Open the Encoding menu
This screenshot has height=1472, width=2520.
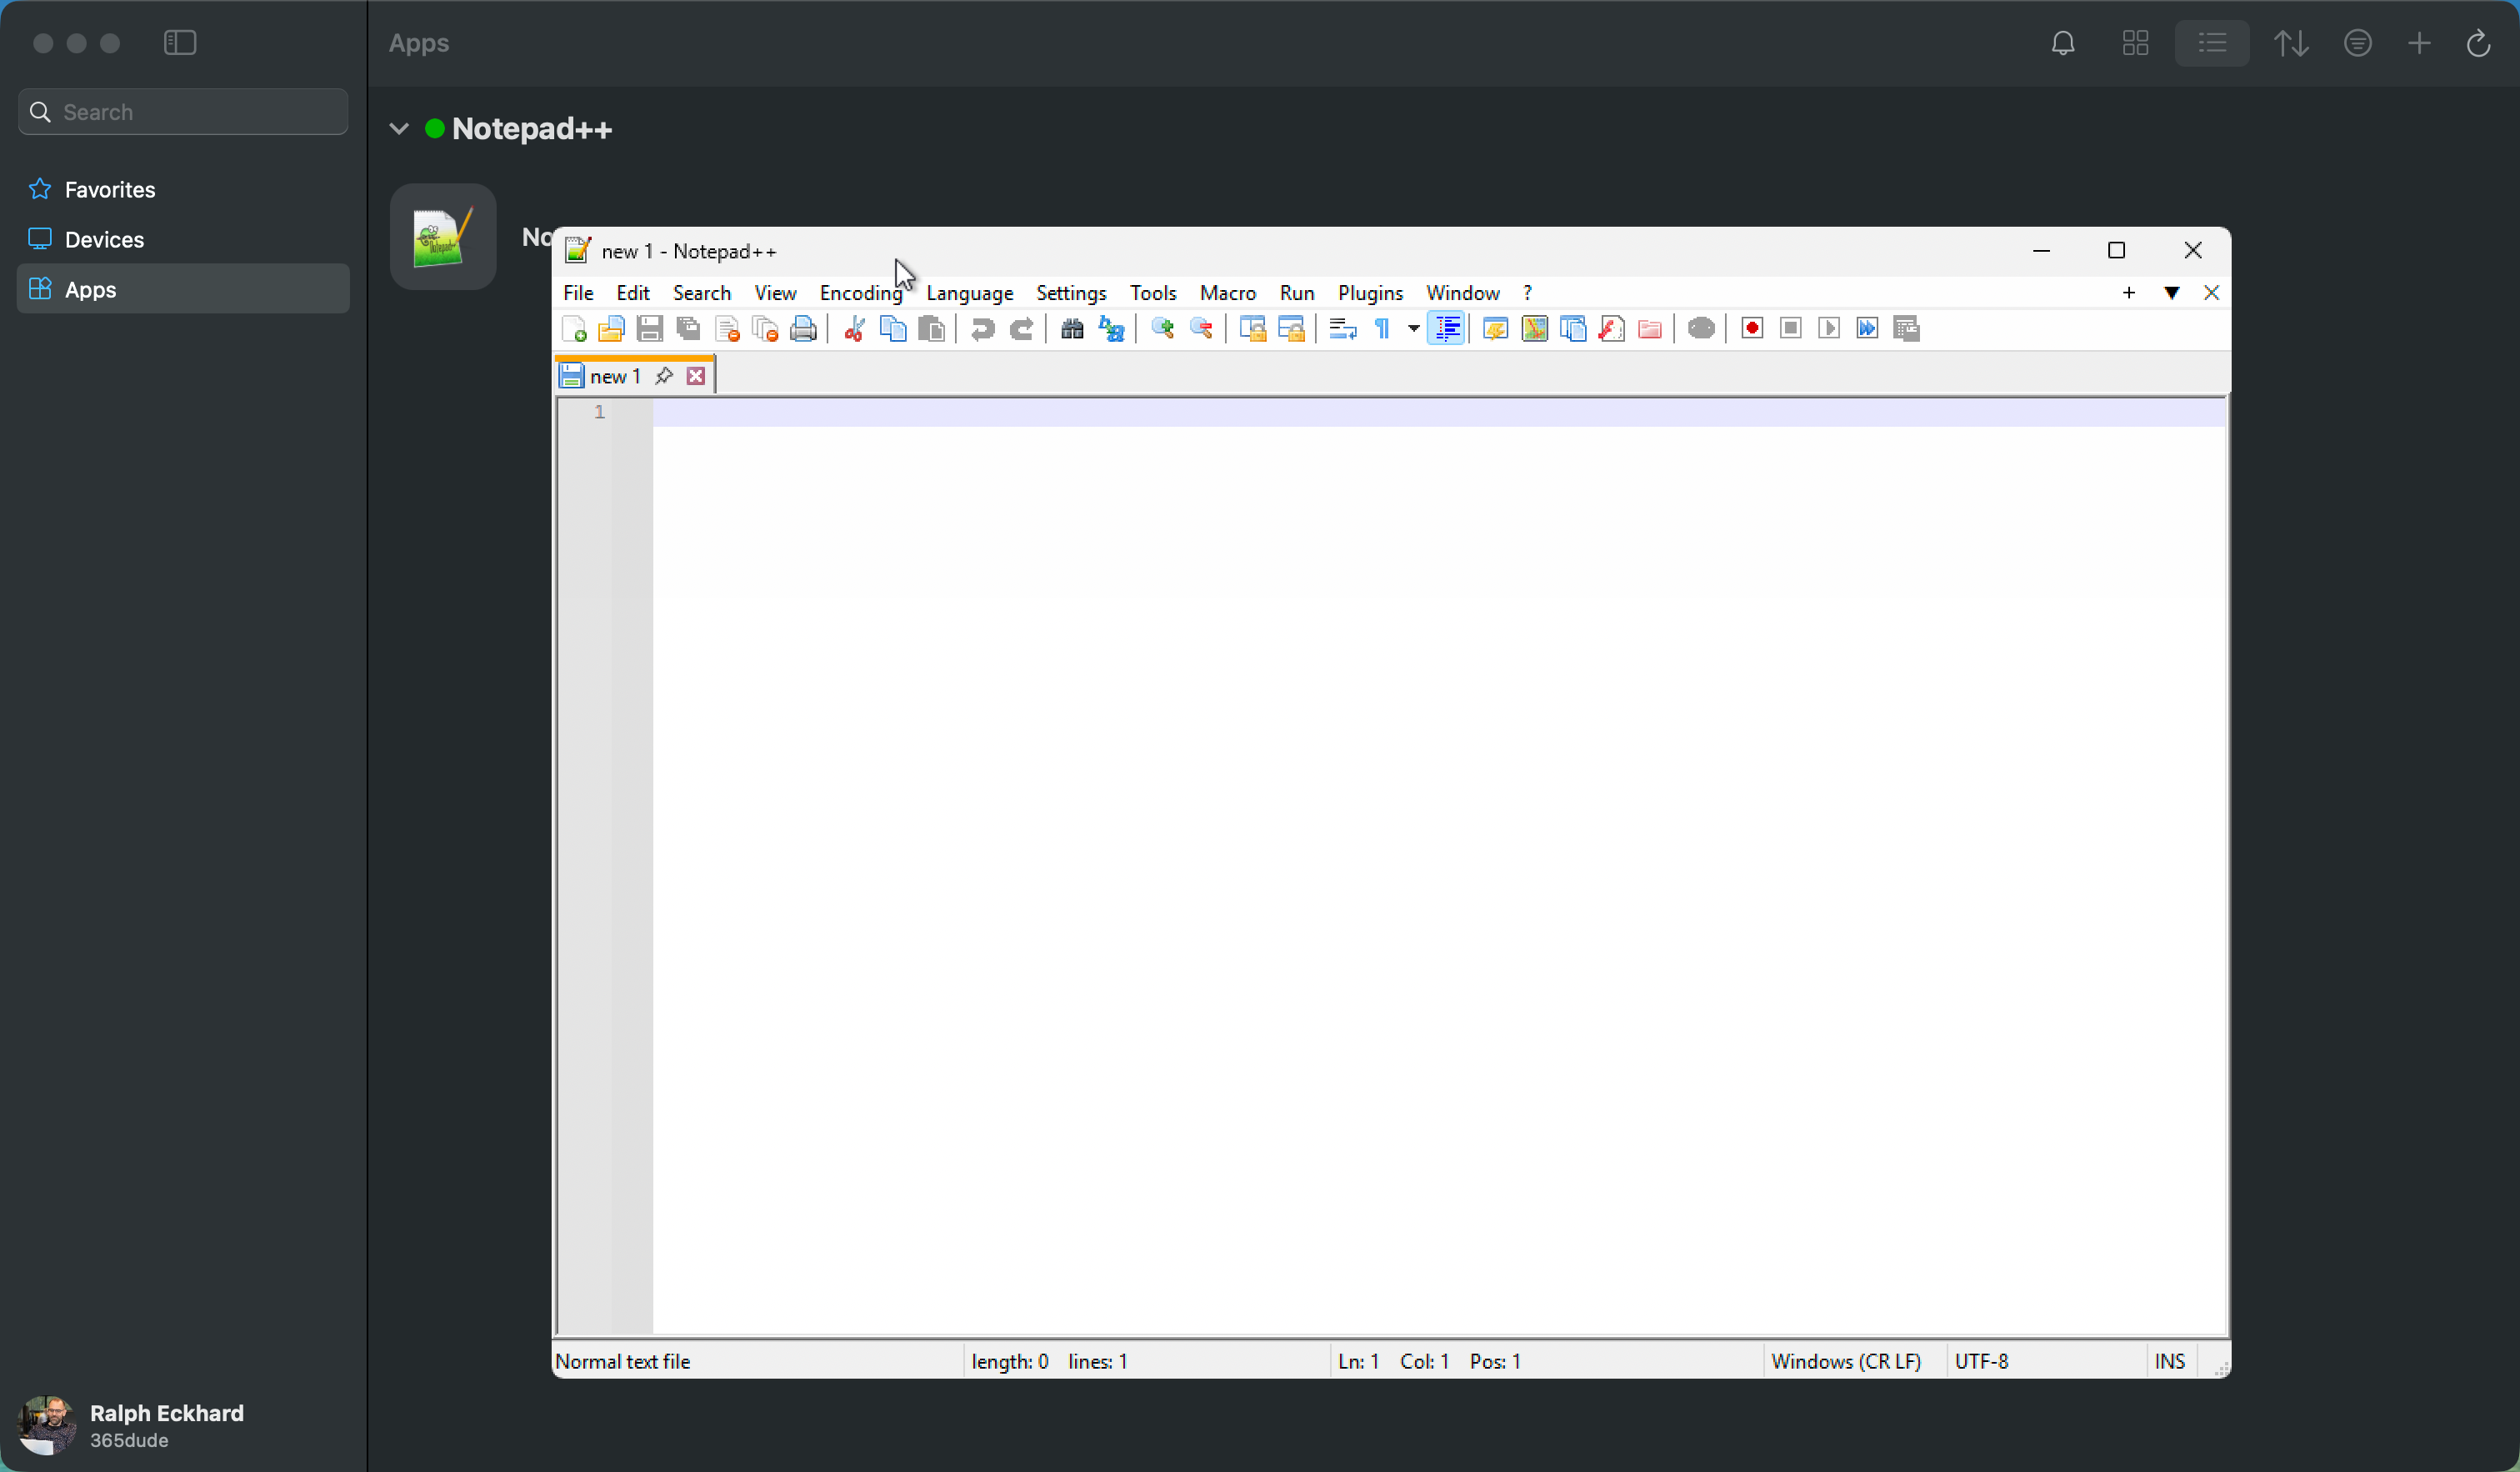pyautogui.click(x=860, y=293)
